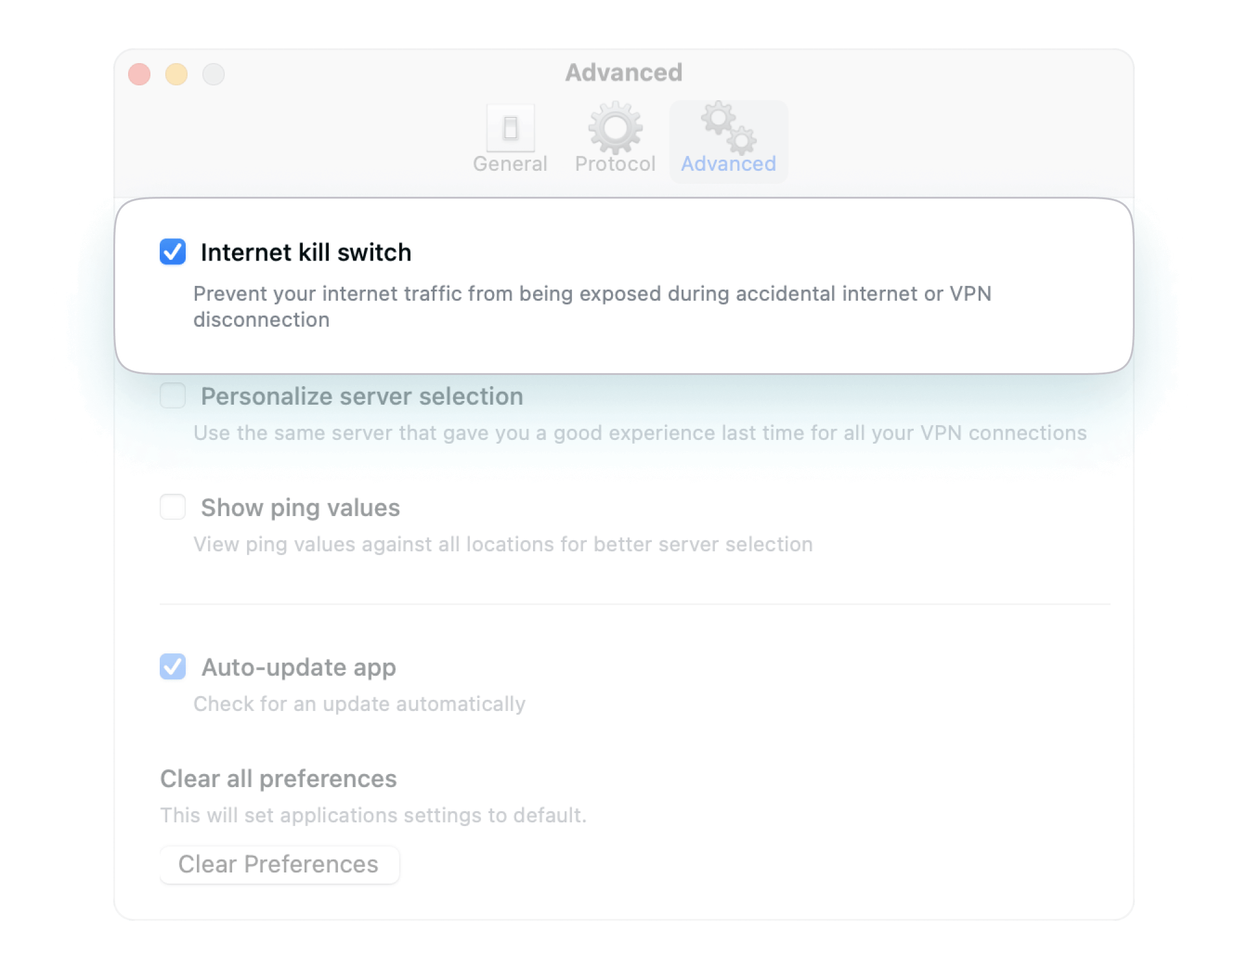The height and width of the screenshot is (969, 1248).
Task: Click the Personalize server selection description text
Action: pyautogui.click(x=639, y=433)
